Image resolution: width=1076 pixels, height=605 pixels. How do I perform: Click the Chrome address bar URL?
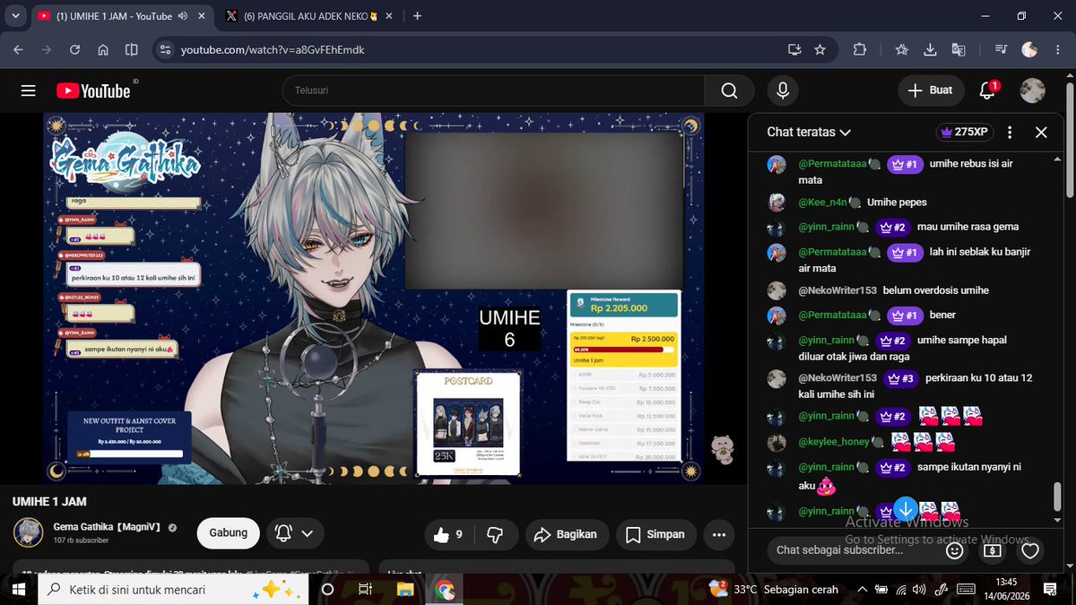[x=273, y=49]
